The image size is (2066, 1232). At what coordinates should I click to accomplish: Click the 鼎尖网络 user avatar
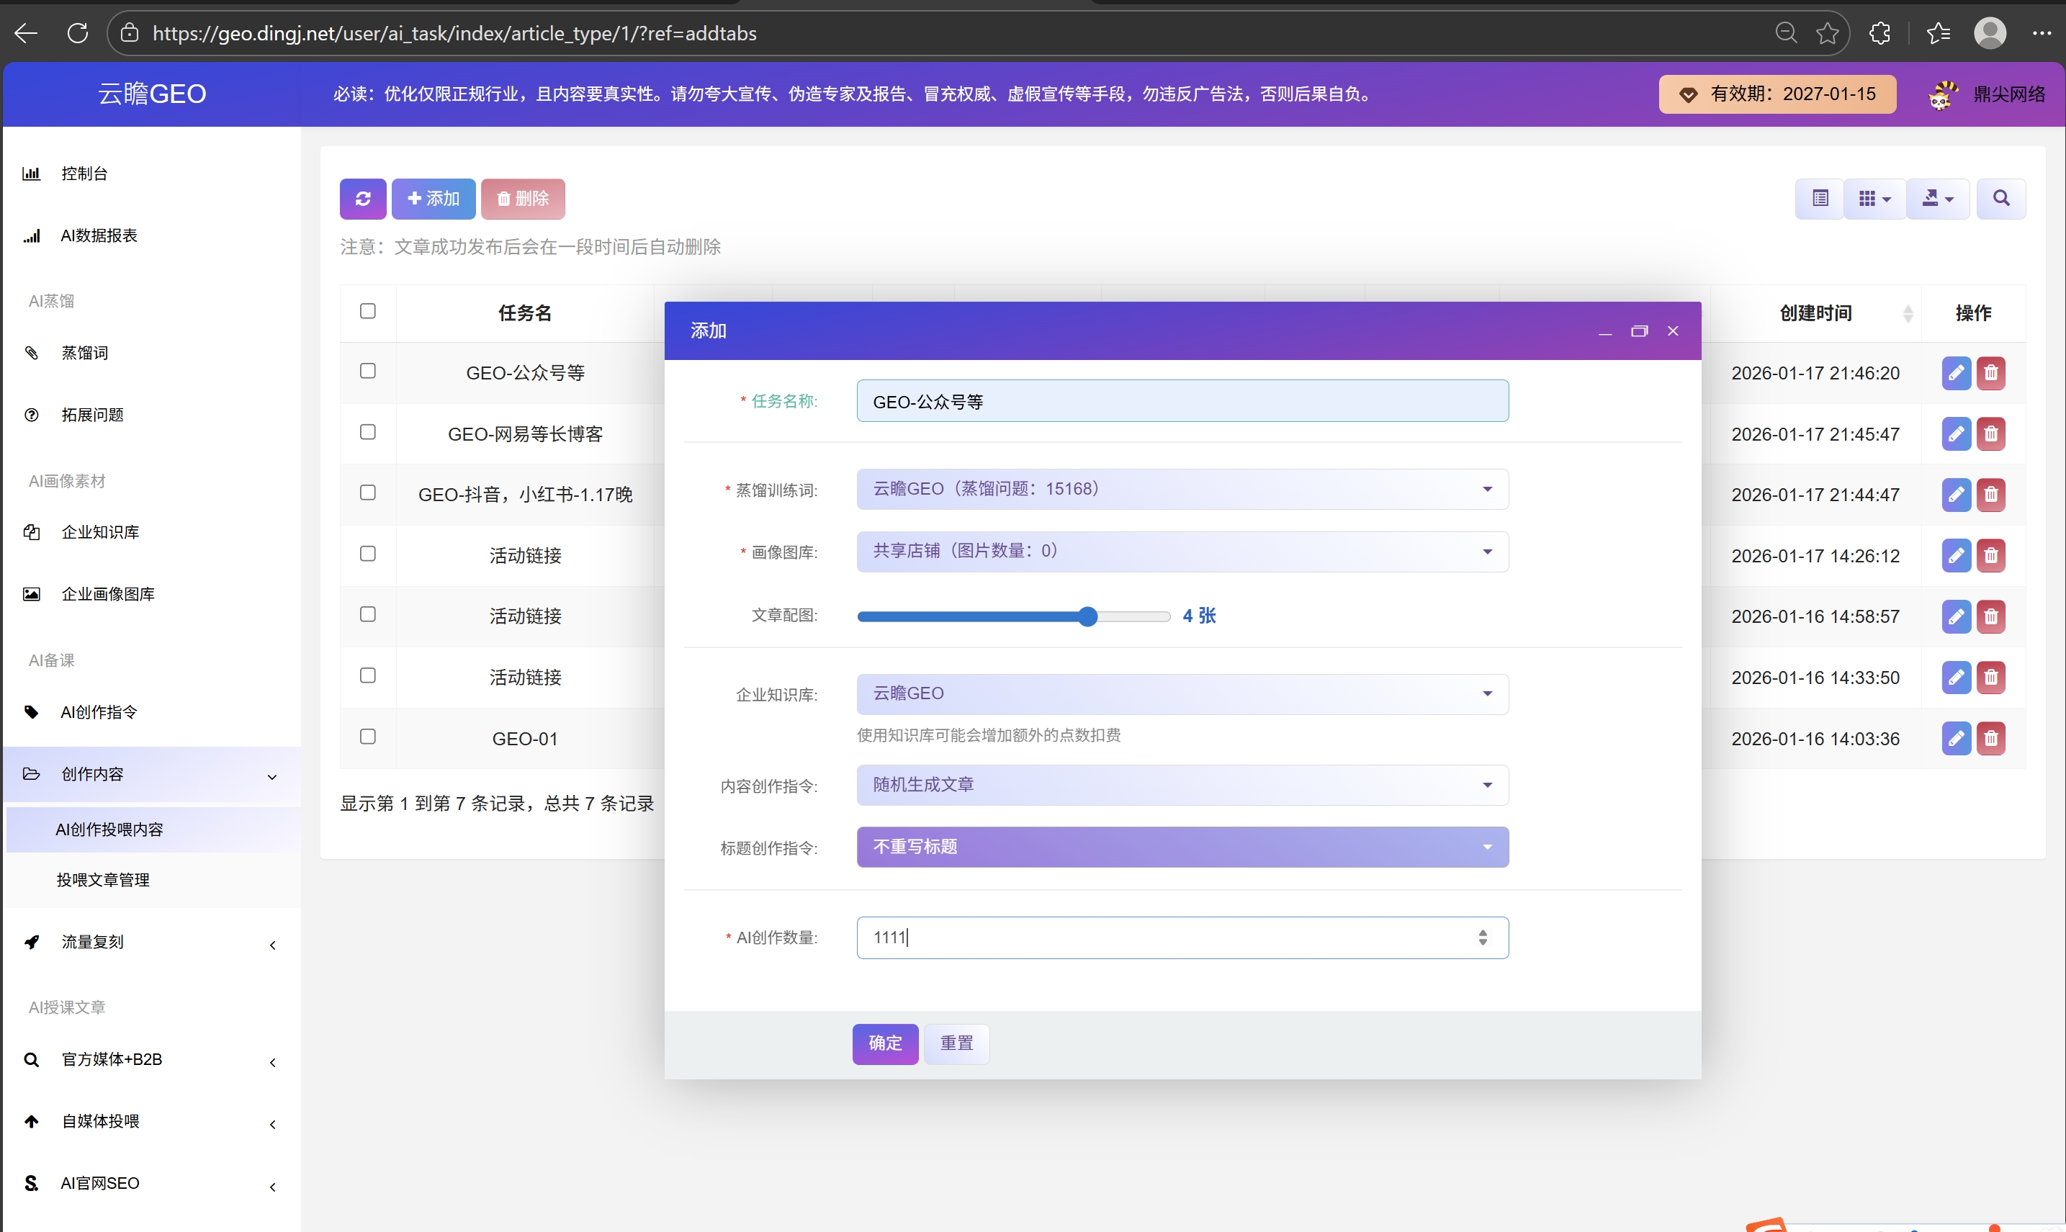1942,94
